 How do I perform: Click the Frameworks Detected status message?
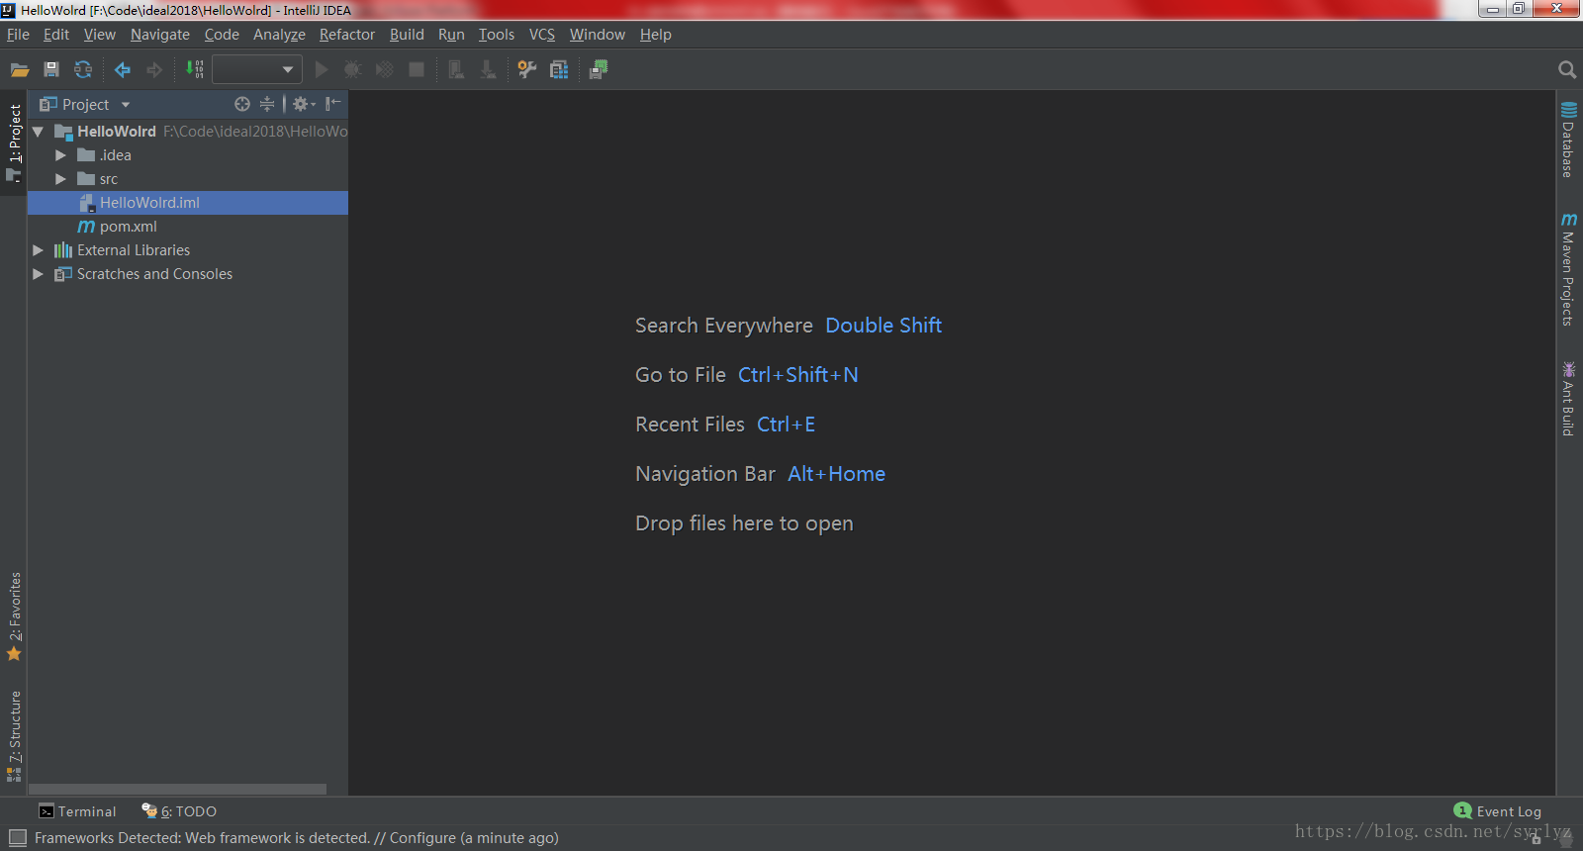(297, 838)
